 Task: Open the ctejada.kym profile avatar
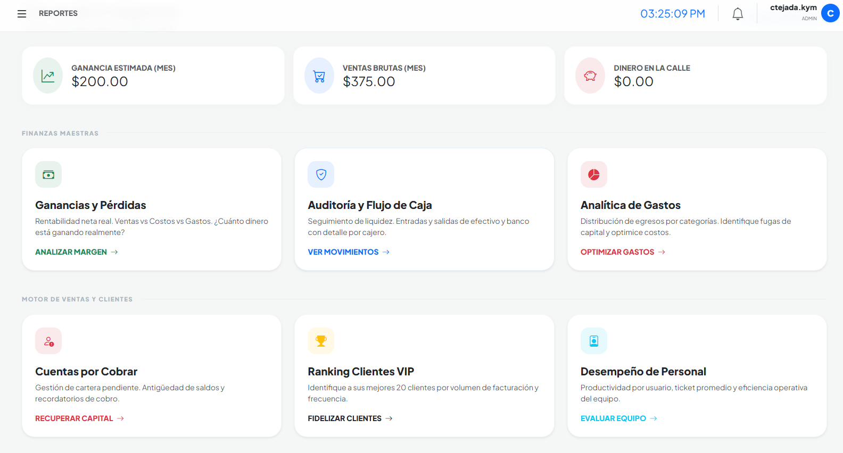click(830, 13)
